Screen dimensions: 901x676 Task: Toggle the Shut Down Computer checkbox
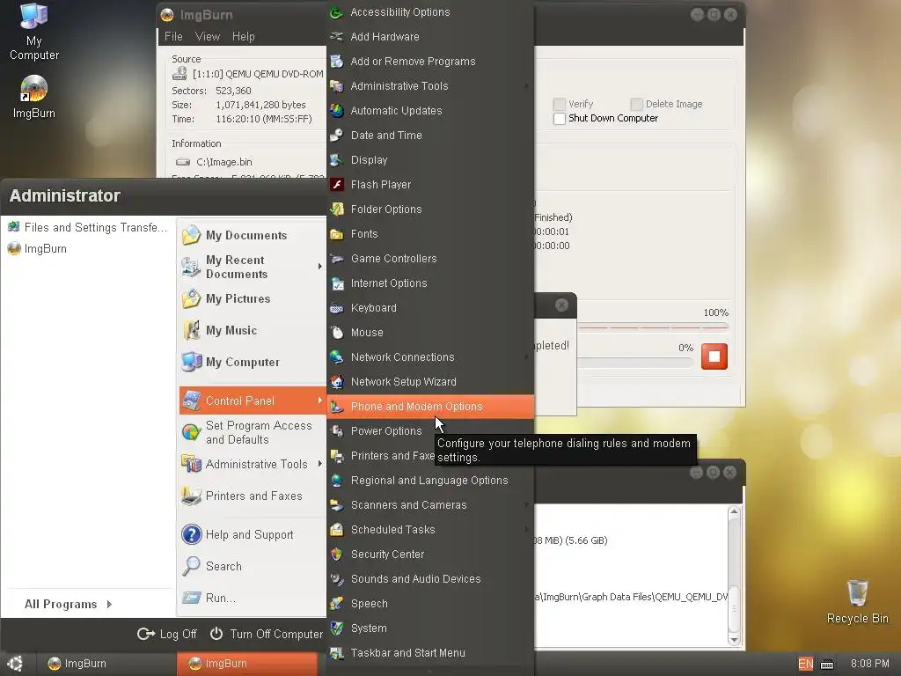pyautogui.click(x=559, y=119)
